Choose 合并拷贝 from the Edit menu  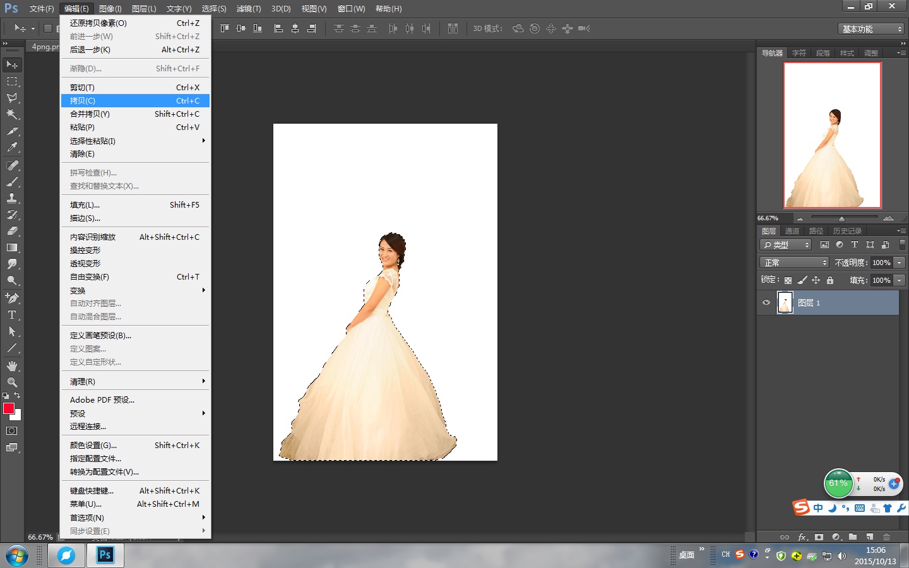tap(136, 114)
